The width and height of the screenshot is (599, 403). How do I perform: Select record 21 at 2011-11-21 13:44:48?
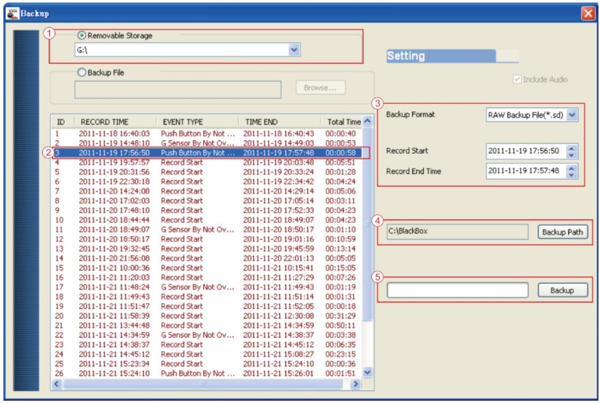pos(207,326)
